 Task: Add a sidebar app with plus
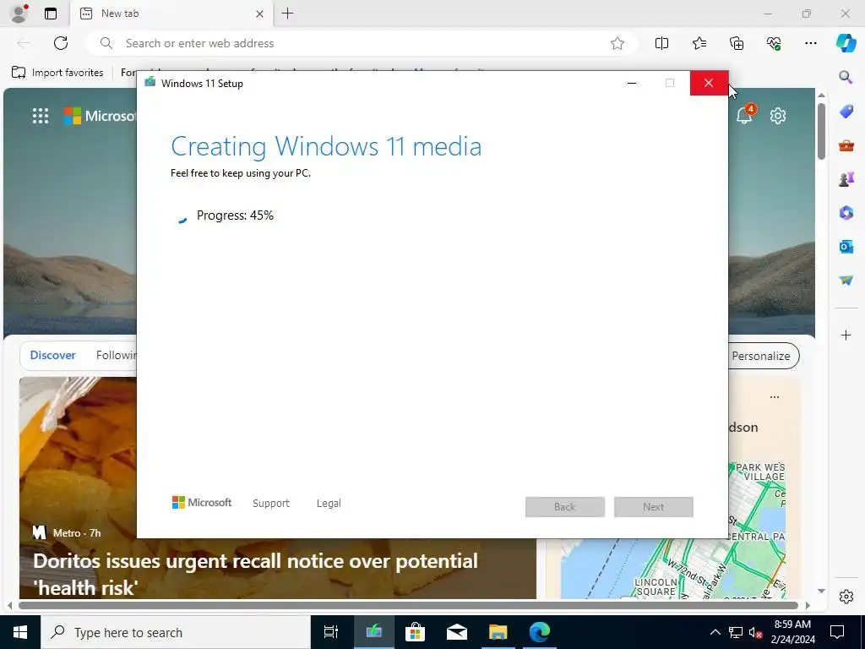click(846, 335)
